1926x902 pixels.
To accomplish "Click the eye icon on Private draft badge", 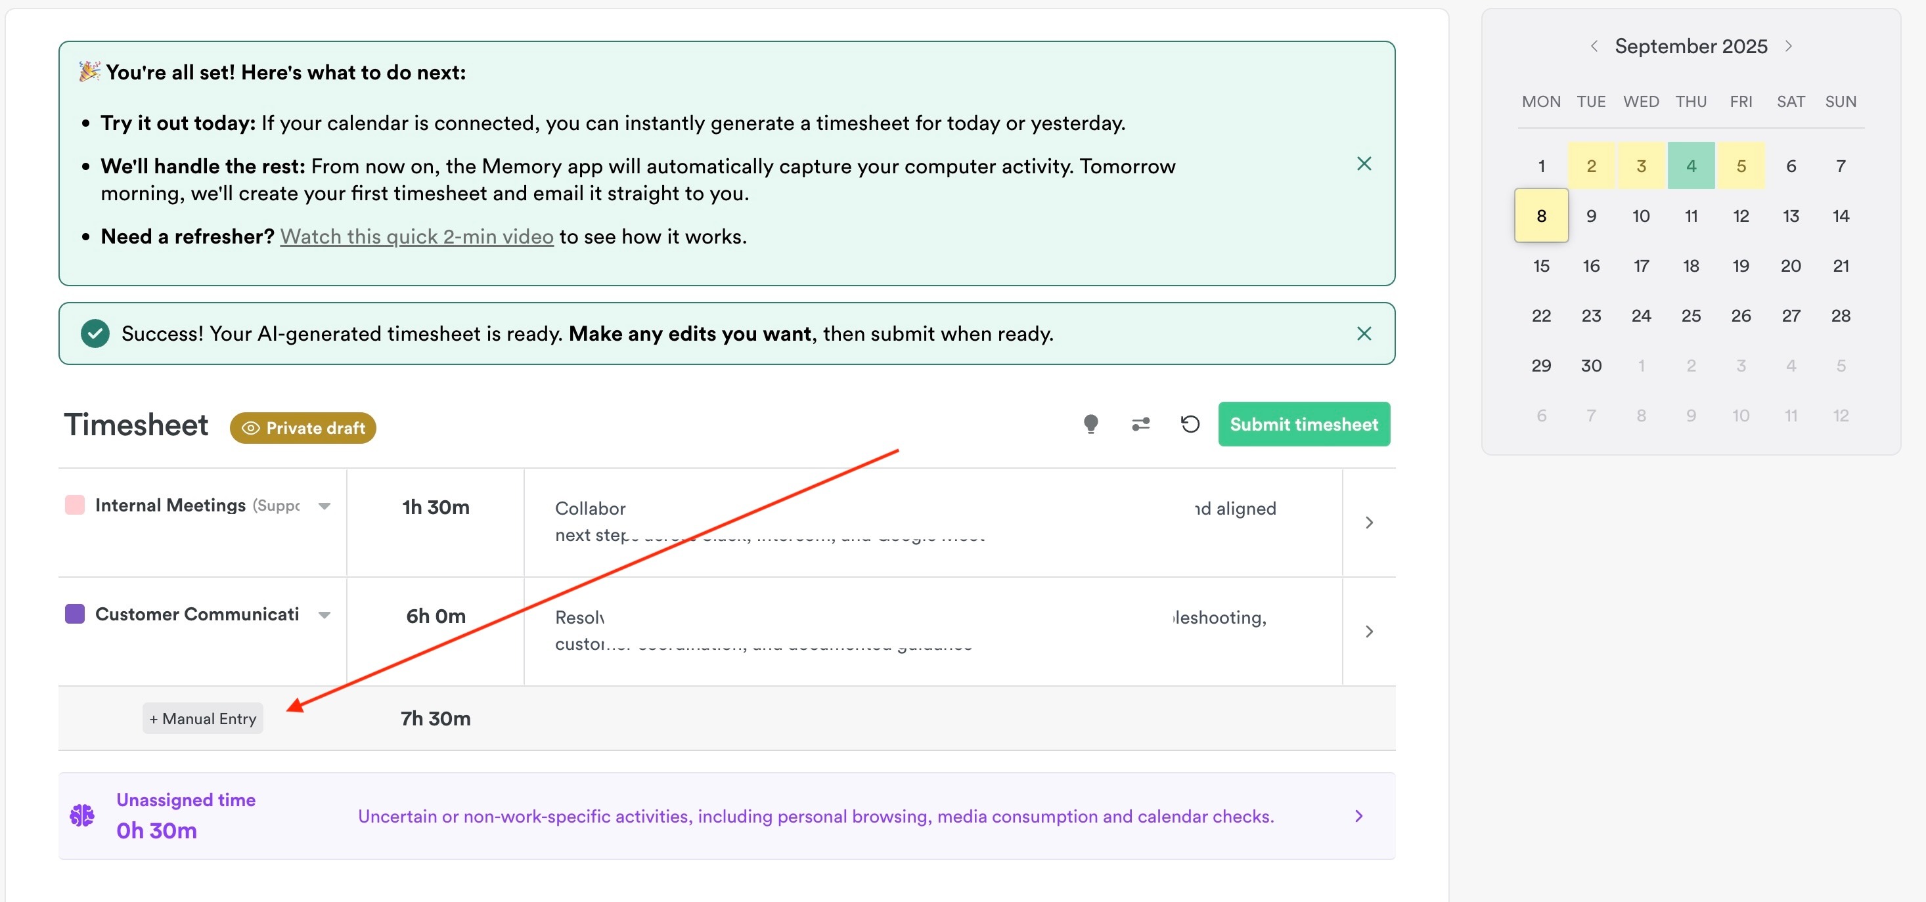I will coord(251,428).
